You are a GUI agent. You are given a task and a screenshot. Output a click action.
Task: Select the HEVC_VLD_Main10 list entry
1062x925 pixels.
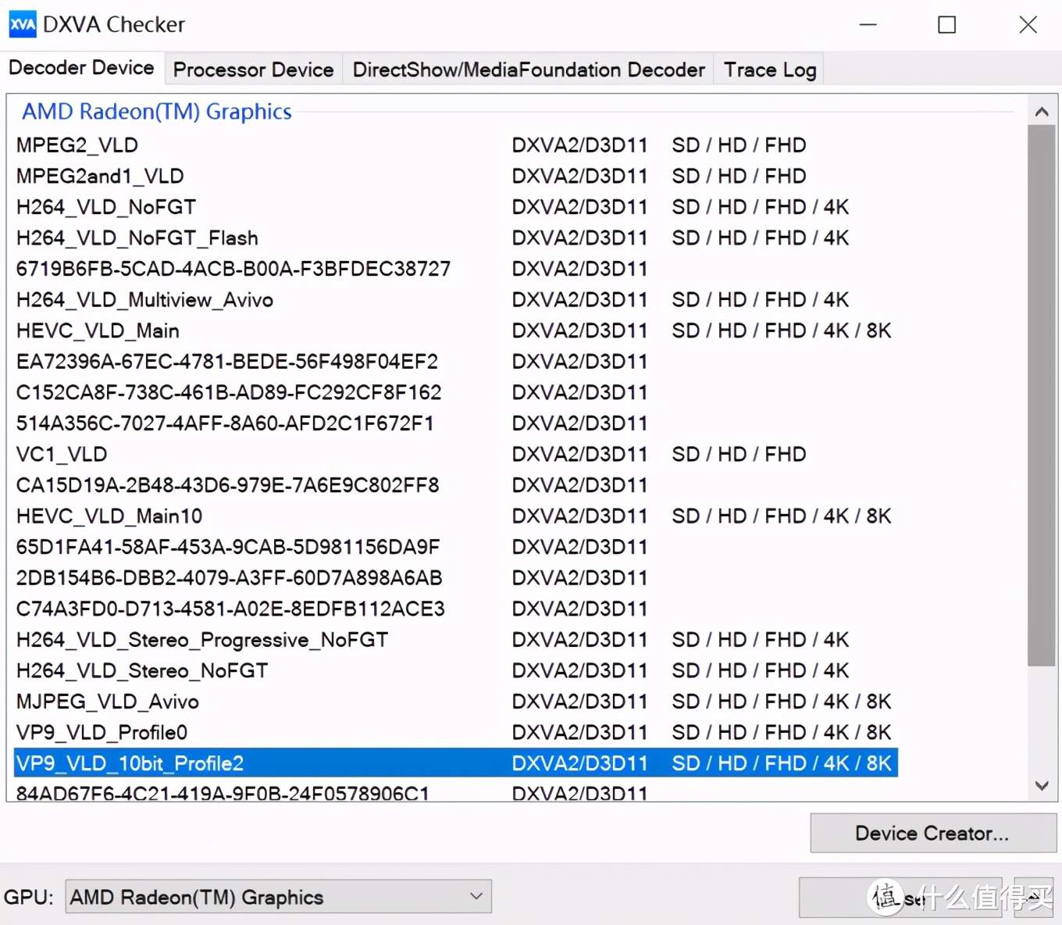click(x=109, y=516)
